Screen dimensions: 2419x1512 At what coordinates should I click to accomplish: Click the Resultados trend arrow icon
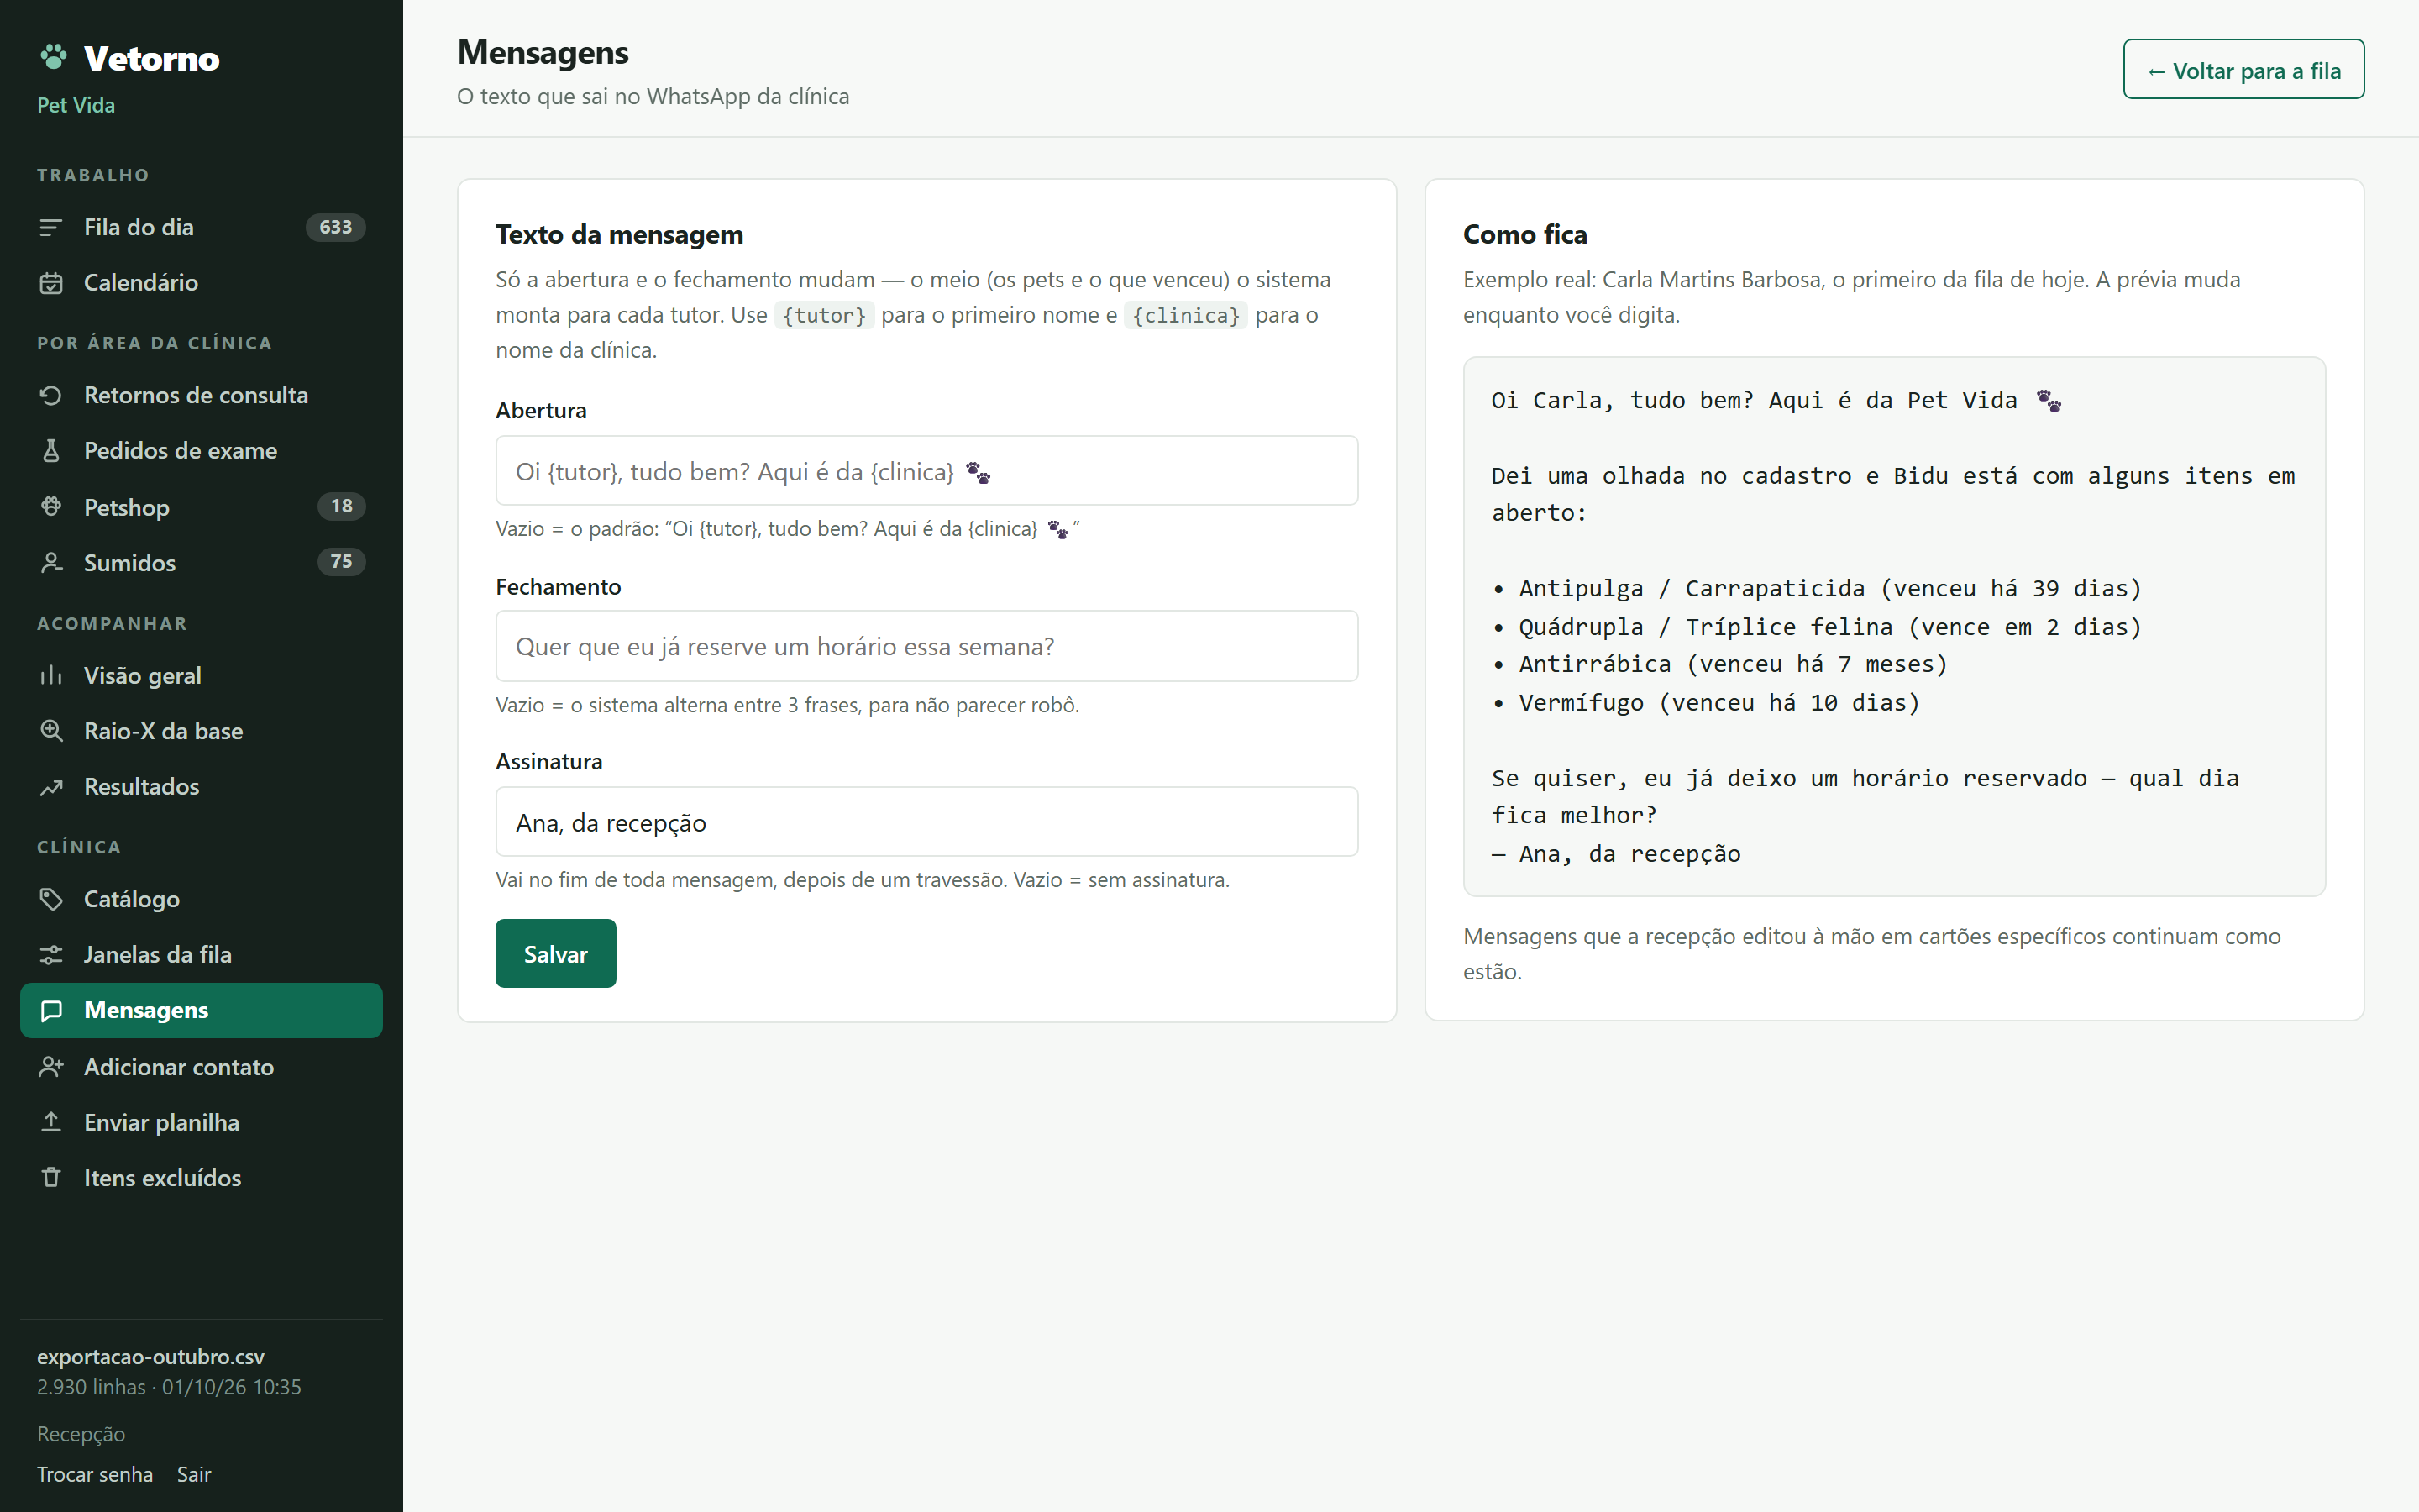coord(51,787)
